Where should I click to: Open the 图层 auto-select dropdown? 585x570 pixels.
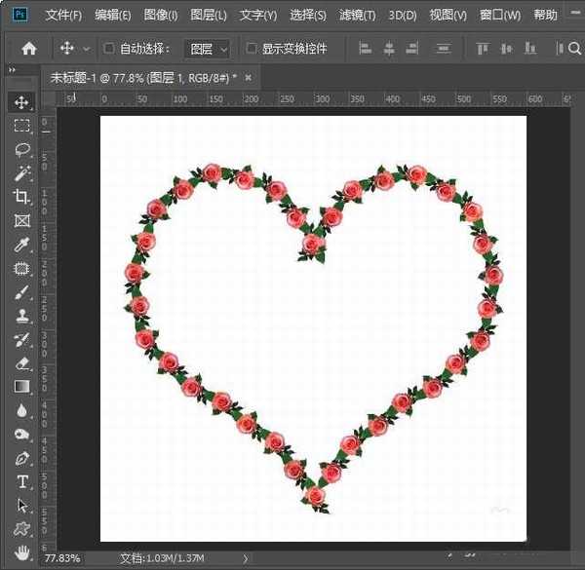209,49
